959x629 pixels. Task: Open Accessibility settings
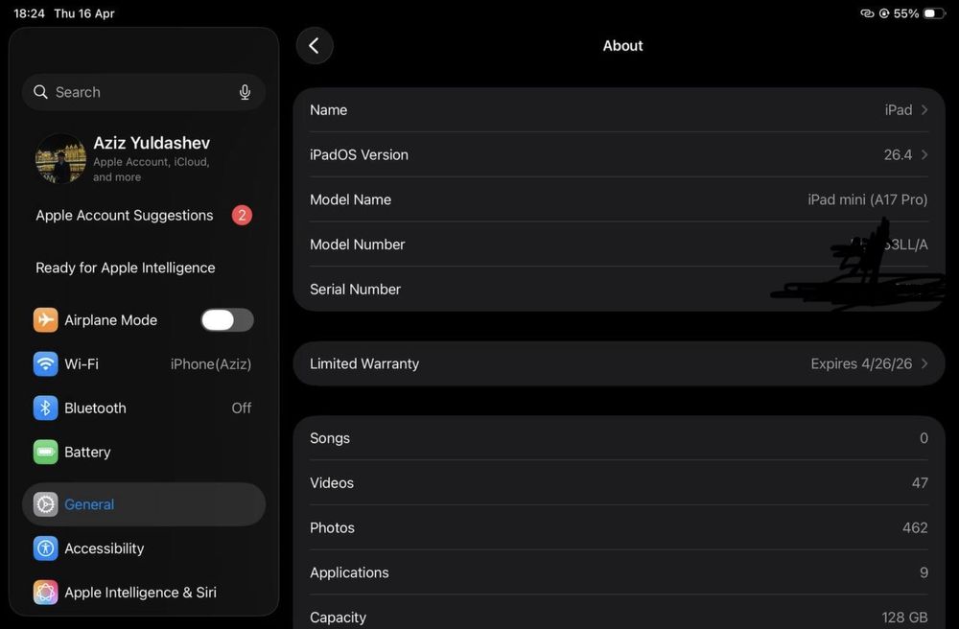click(143, 548)
